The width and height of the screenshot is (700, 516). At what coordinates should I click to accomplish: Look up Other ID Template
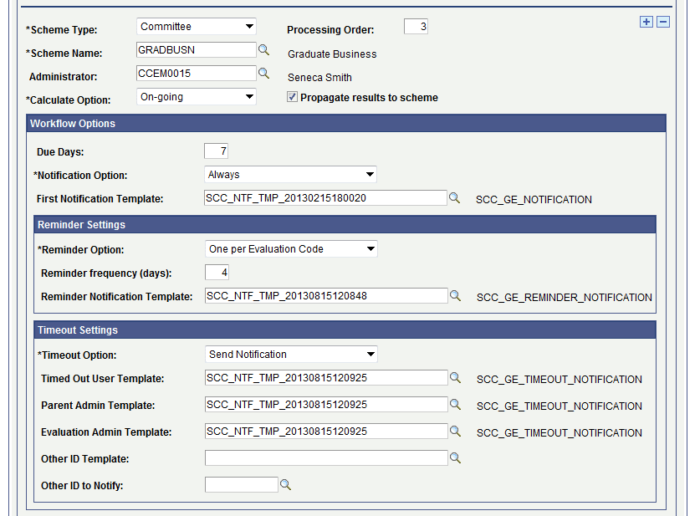pyautogui.click(x=455, y=458)
